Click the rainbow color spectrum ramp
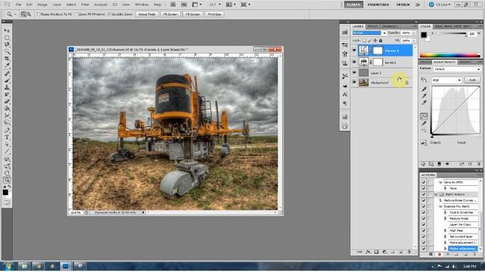485x272 pixels. click(449, 55)
